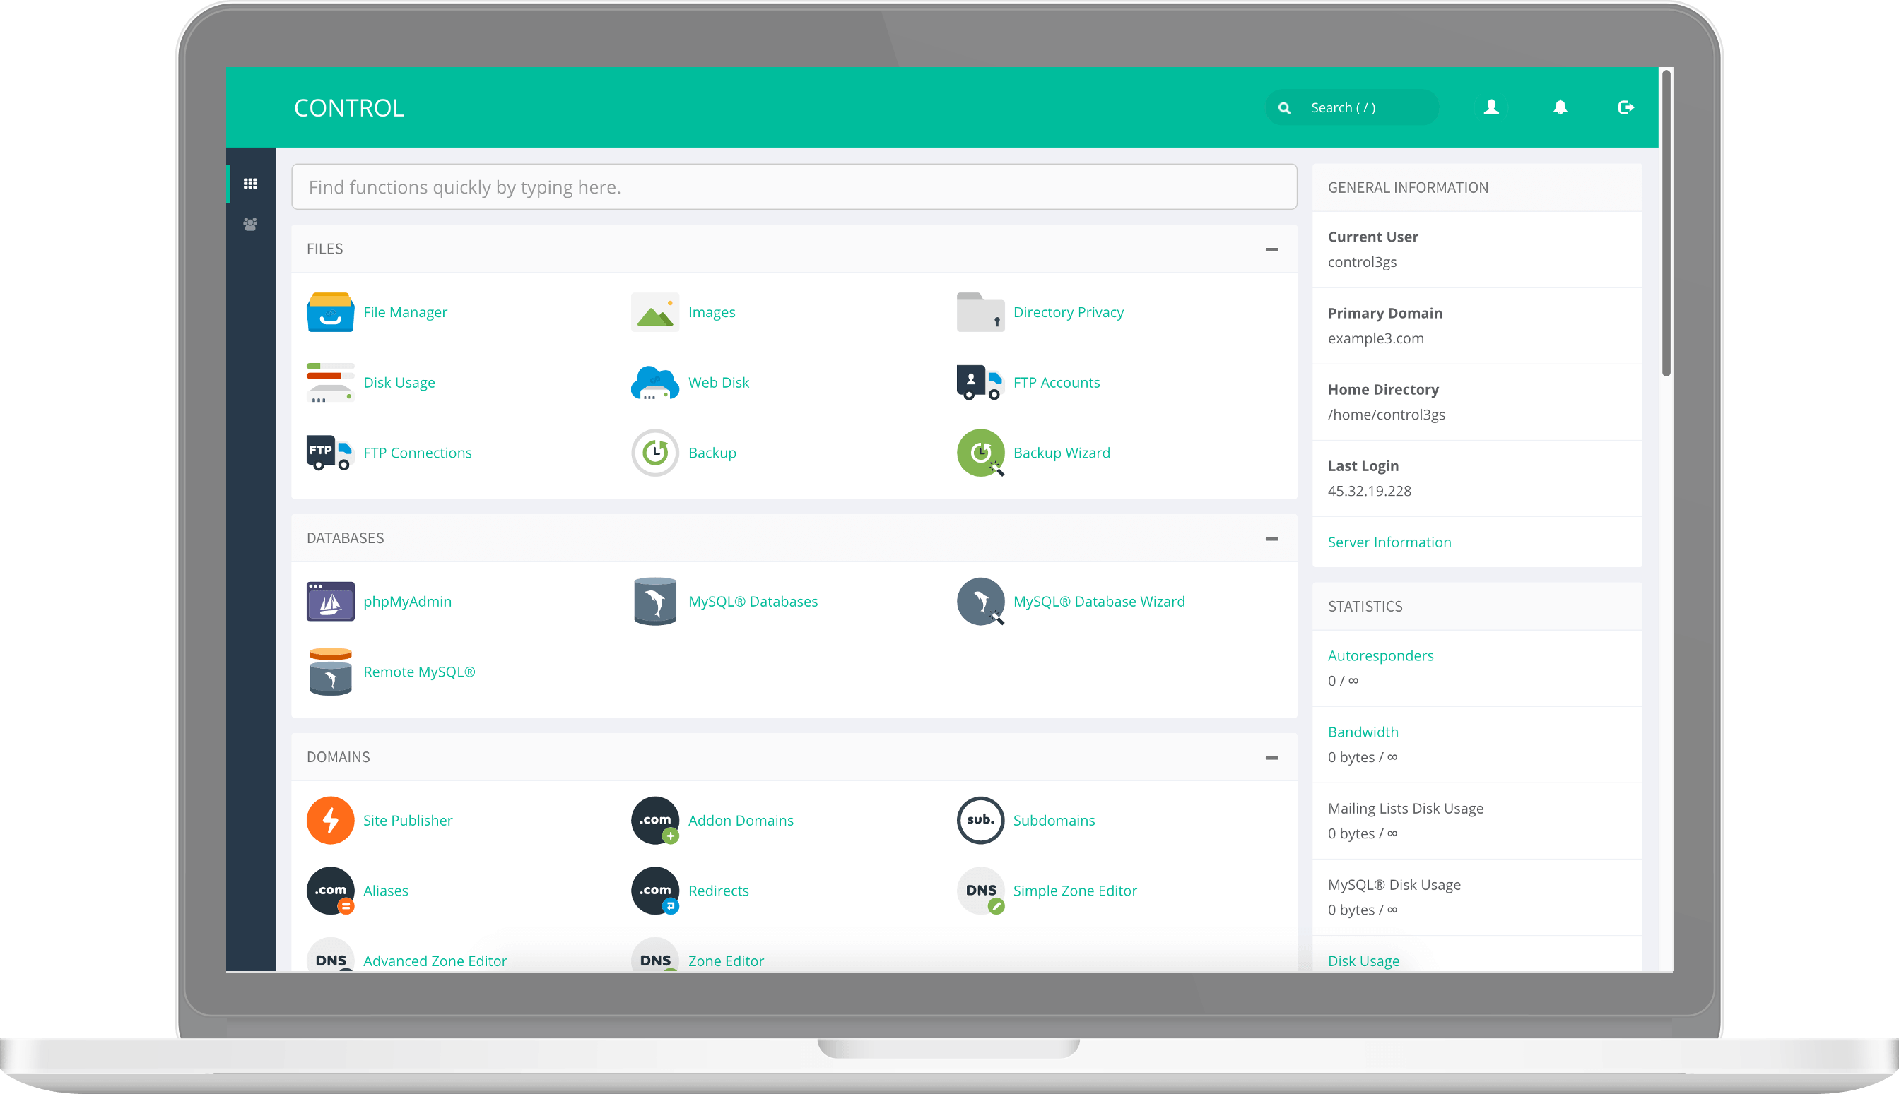This screenshot has width=1899, height=1094.
Task: Click the Images icon
Action: click(655, 312)
